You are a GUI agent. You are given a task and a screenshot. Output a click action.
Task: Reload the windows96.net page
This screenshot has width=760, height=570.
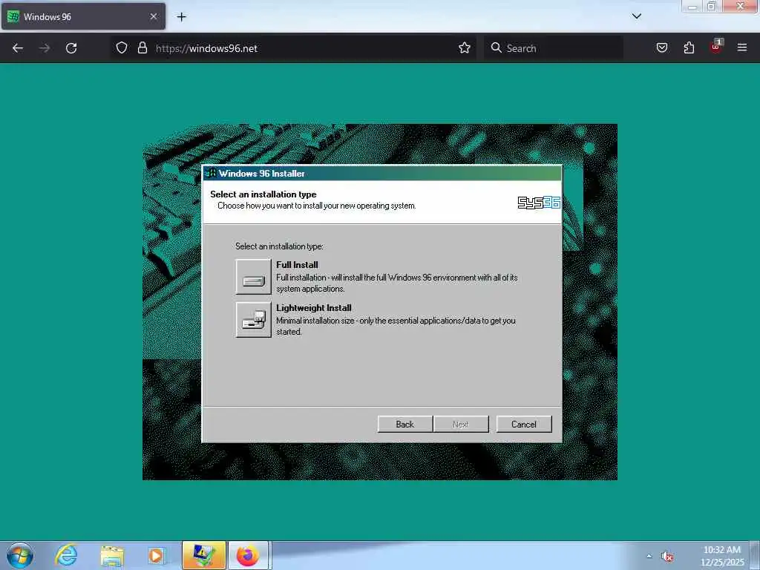[71, 48]
